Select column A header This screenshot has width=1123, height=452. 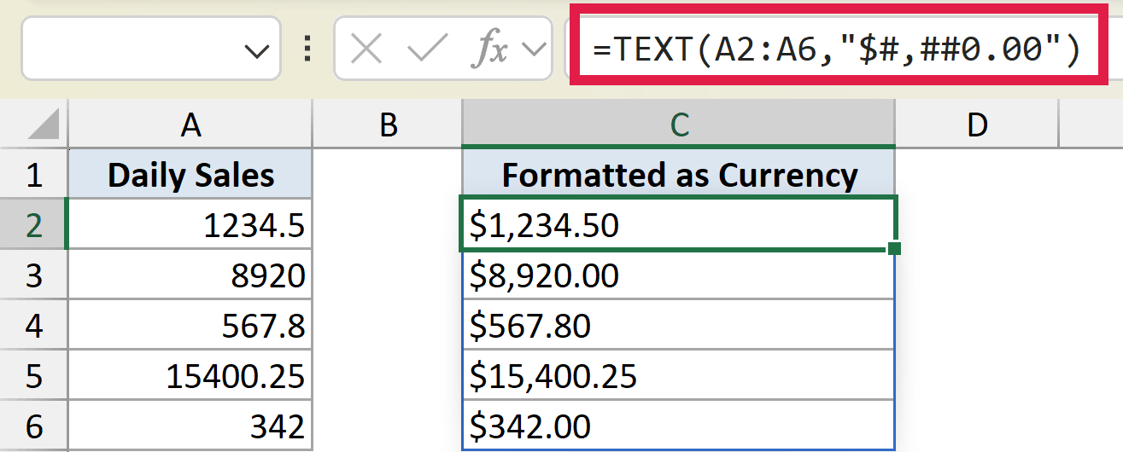(x=190, y=125)
